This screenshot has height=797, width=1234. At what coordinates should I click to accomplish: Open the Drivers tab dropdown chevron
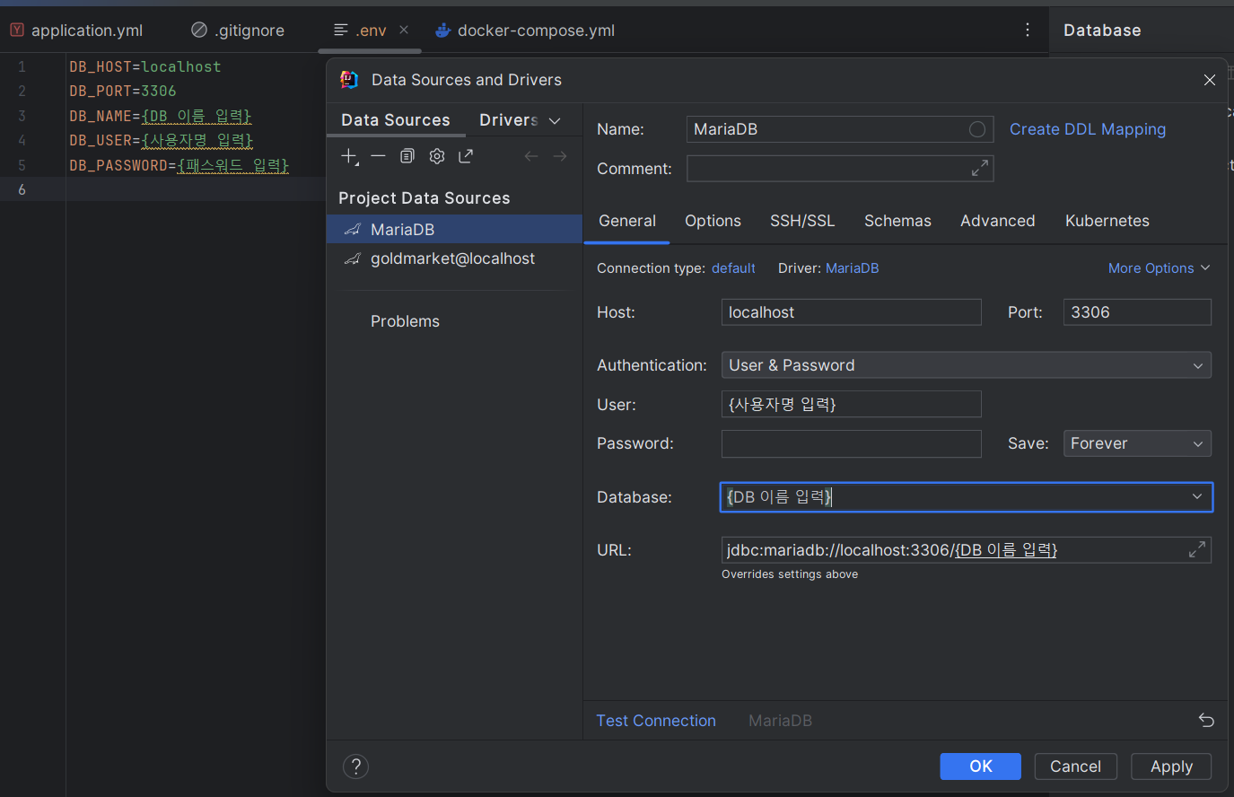point(555,120)
